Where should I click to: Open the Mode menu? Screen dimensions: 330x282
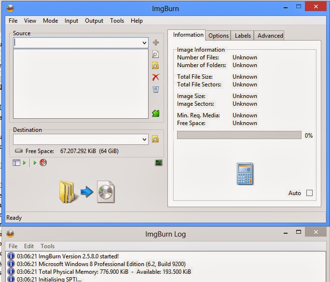tap(51, 21)
